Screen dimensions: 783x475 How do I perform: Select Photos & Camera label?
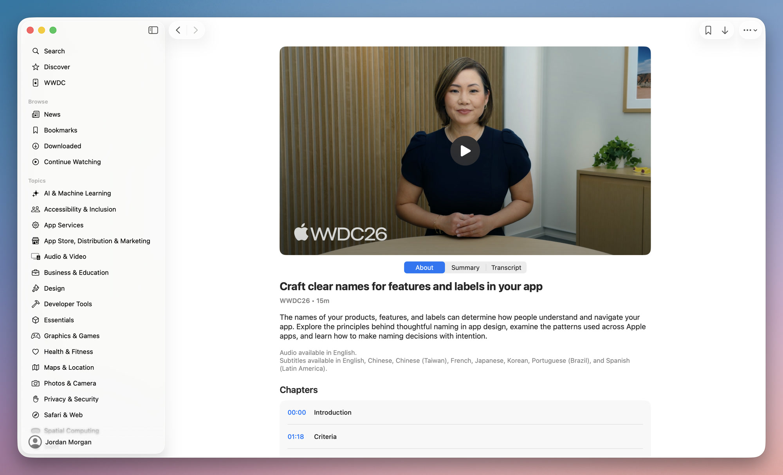click(70, 383)
